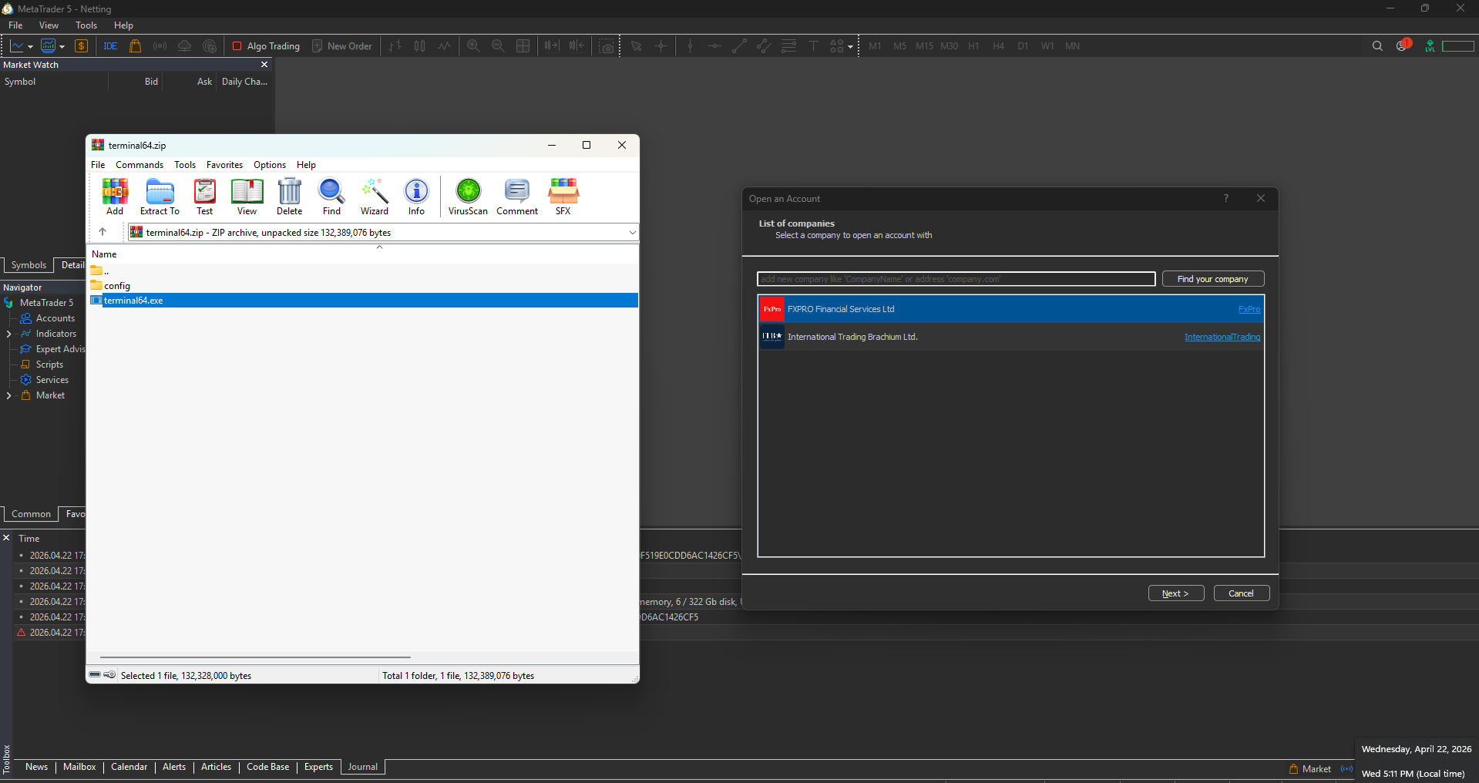The width and height of the screenshot is (1479, 783).
Task: Click the chart screenshot camera icon
Action: click(607, 46)
